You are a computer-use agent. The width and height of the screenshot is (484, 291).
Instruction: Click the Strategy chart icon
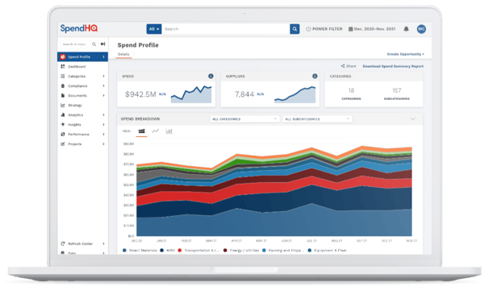(63, 106)
